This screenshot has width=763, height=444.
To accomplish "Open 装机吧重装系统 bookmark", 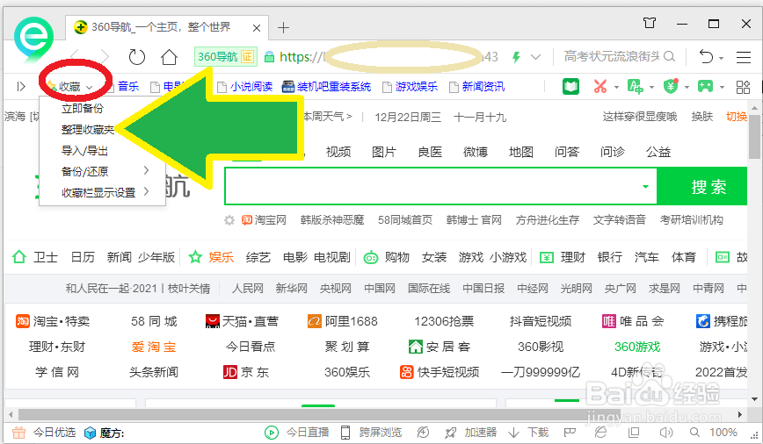I will 326,87.
